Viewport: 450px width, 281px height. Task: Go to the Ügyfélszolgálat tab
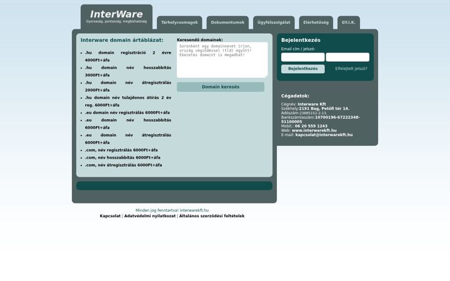click(274, 22)
